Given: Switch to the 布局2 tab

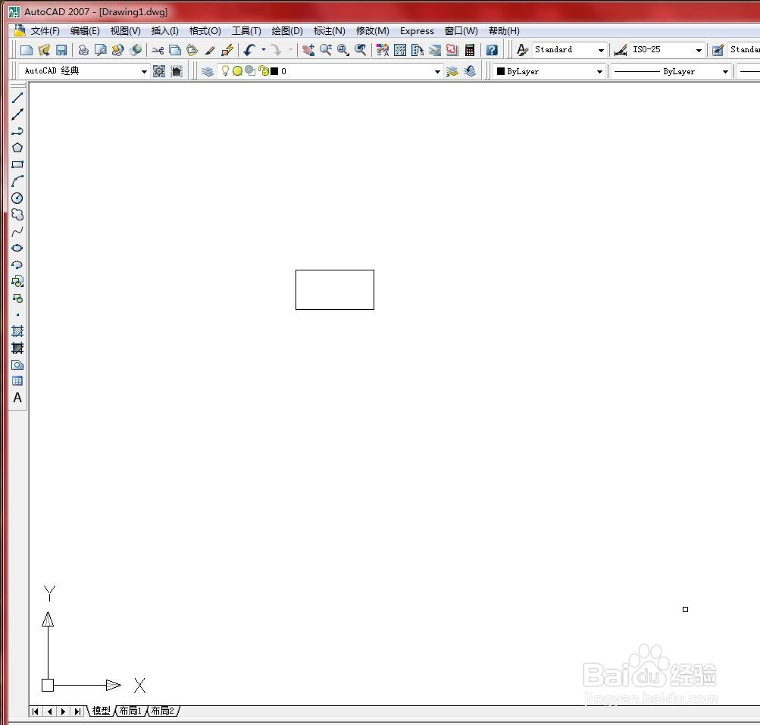Looking at the screenshot, I should [163, 711].
